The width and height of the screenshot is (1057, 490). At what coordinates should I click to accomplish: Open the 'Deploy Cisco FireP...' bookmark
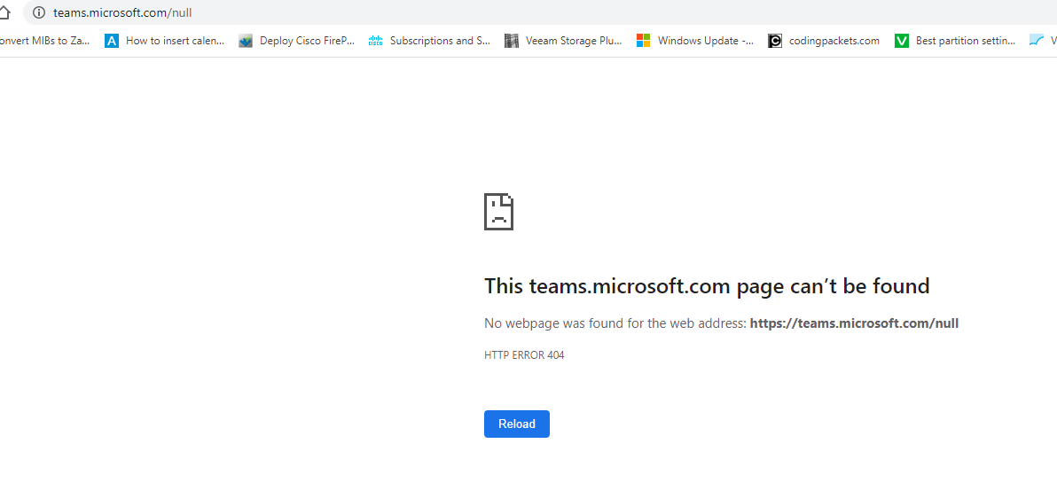point(296,41)
